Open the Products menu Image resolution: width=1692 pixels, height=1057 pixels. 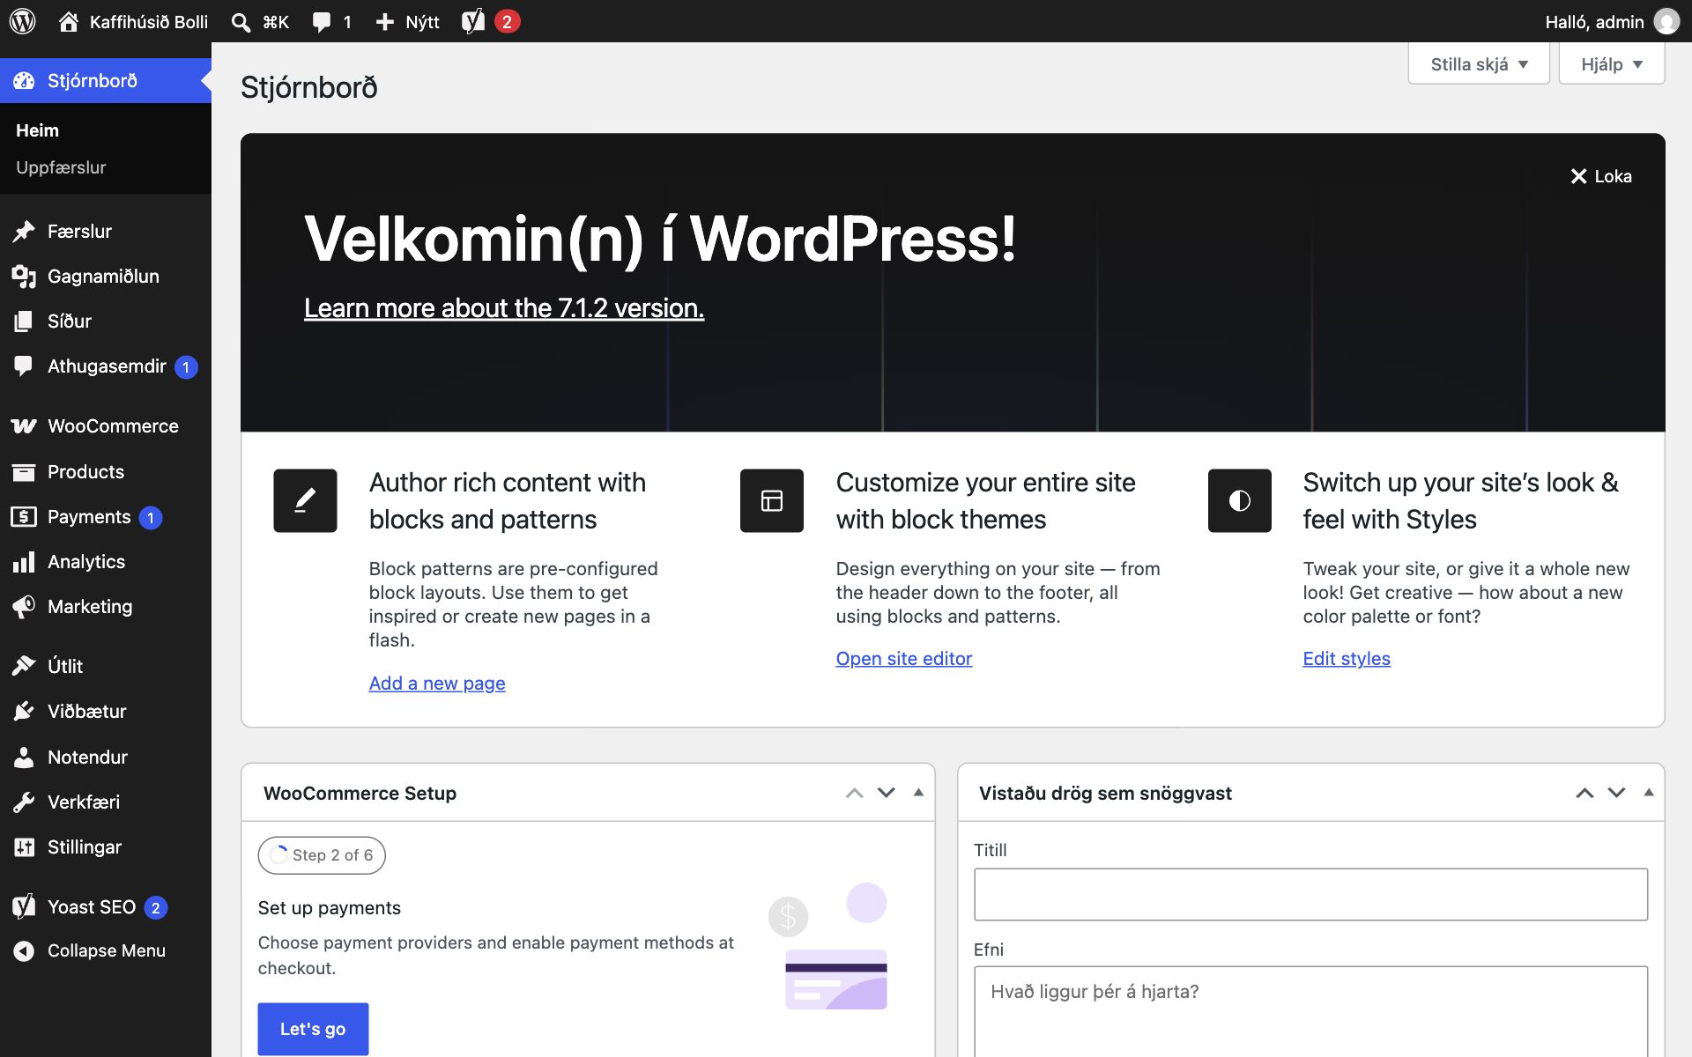pos(106,472)
